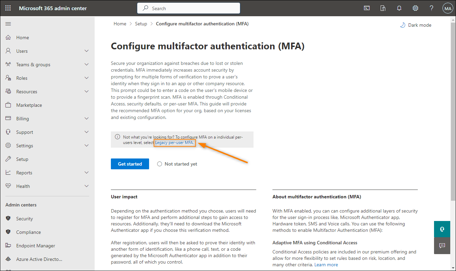Expand the Teams & groups chevron

tap(87, 65)
